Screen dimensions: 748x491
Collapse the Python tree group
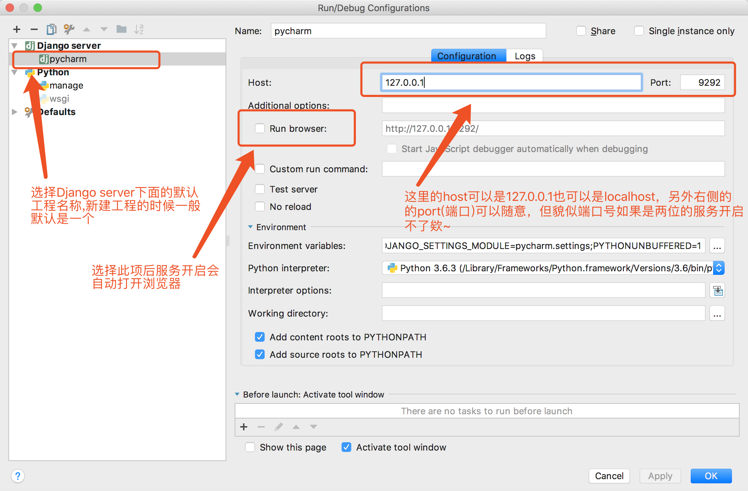pyautogui.click(x=15, y=72)
